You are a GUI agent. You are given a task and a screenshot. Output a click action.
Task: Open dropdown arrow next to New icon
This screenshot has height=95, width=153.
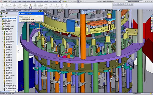63,2
